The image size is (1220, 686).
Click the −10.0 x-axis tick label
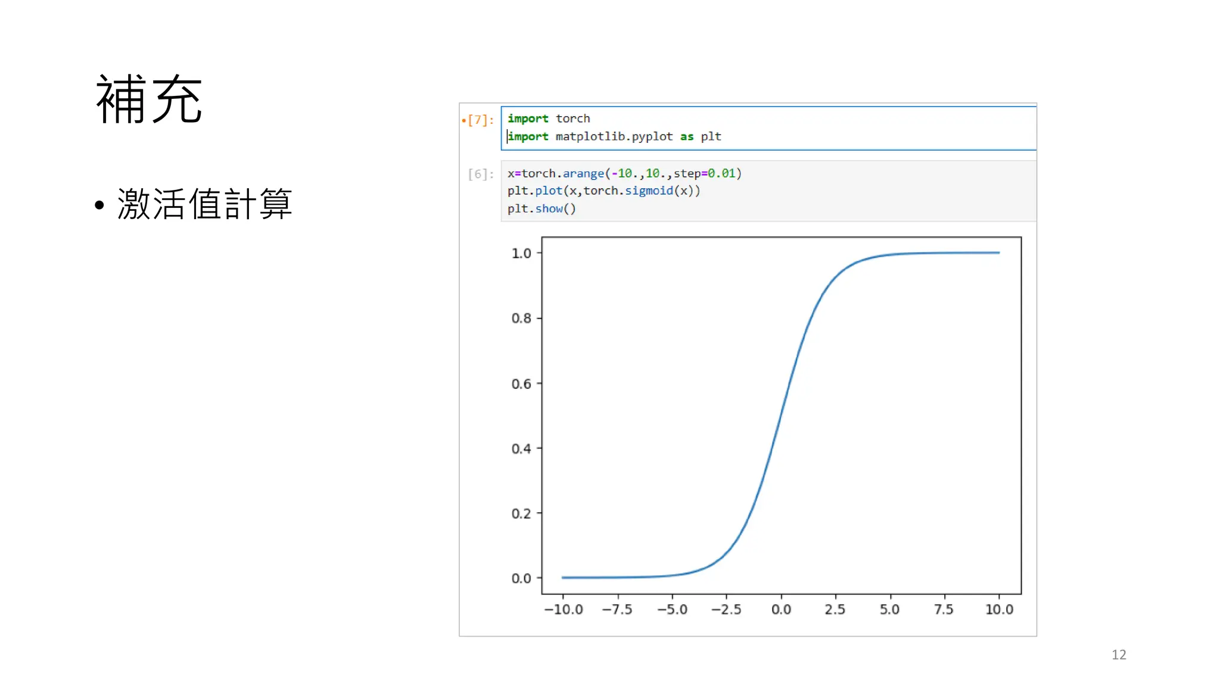(563, 609)
